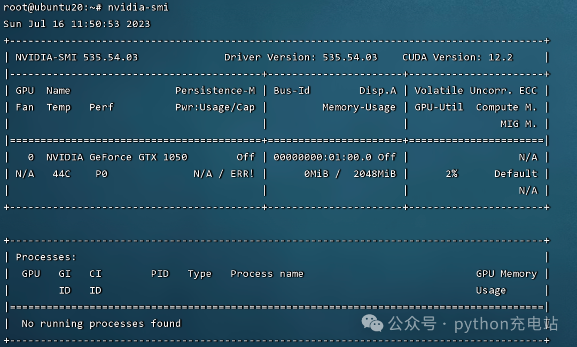Click the performance state "P0"
This screenshot has height=347, width=577.
click(102, 174)
